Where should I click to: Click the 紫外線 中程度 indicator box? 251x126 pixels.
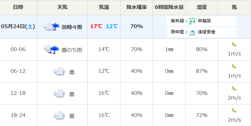tap(202, 21)
